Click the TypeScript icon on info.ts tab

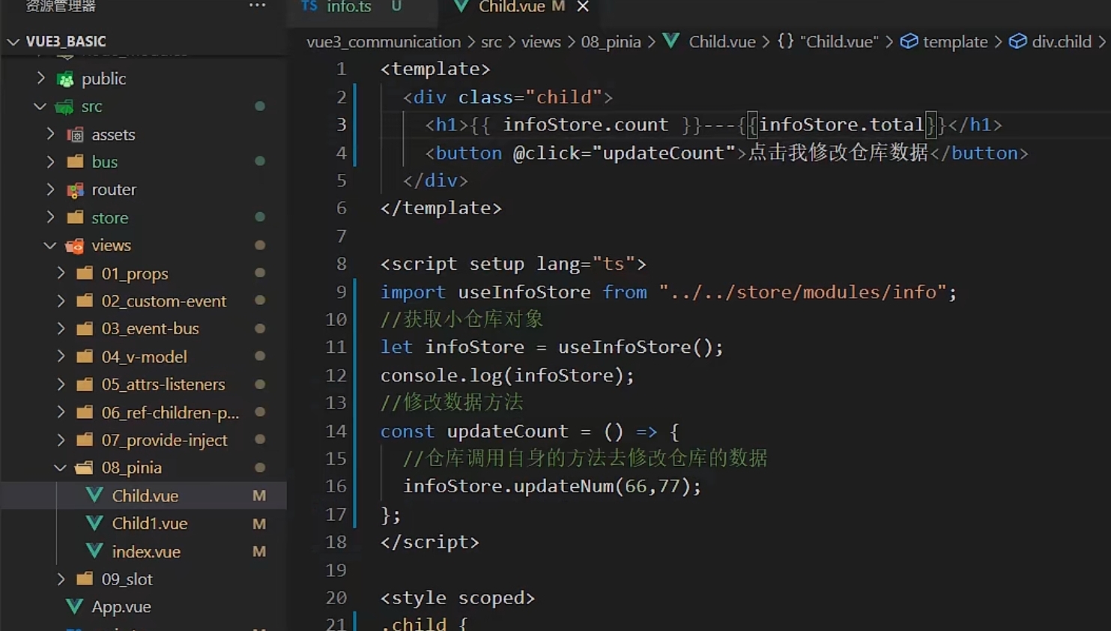[309, 6]
